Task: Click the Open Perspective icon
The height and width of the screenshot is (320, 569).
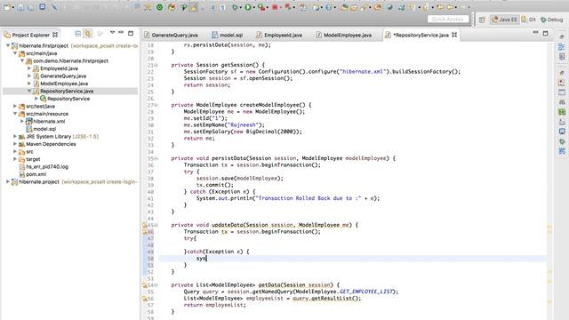Action: 482,20
